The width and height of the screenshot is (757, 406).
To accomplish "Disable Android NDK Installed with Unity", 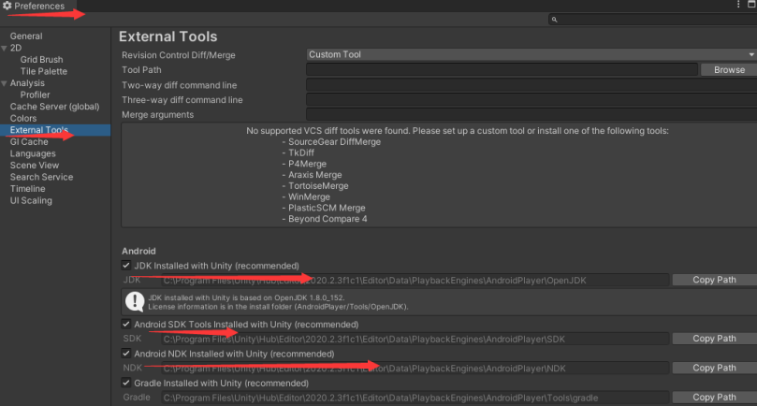I will (x=126, y=354).
